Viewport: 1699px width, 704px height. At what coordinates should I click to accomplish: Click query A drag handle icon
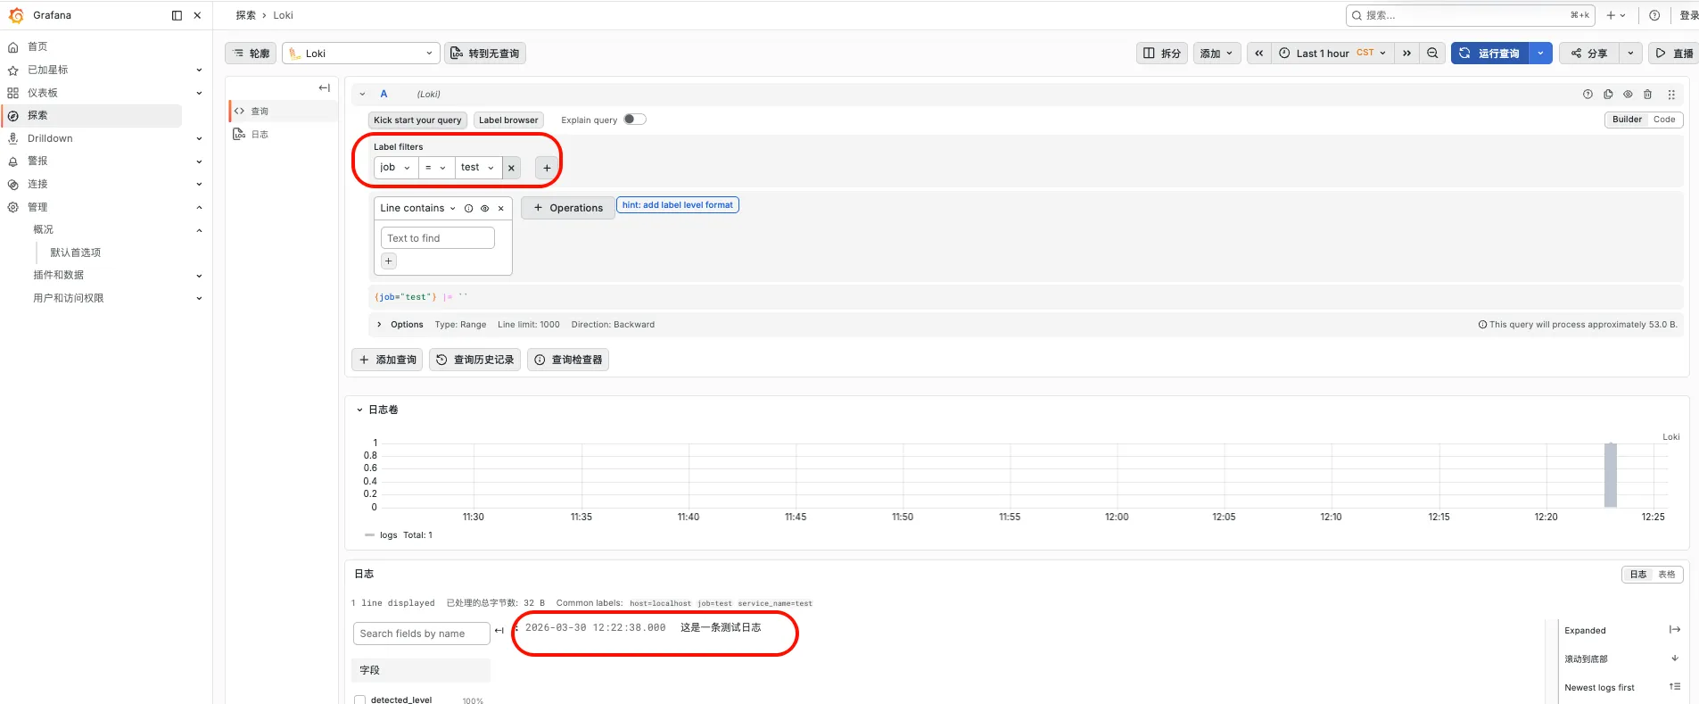(1671, 95)
